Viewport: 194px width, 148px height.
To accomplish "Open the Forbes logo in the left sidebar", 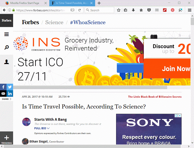I will [x=6, y=20].
